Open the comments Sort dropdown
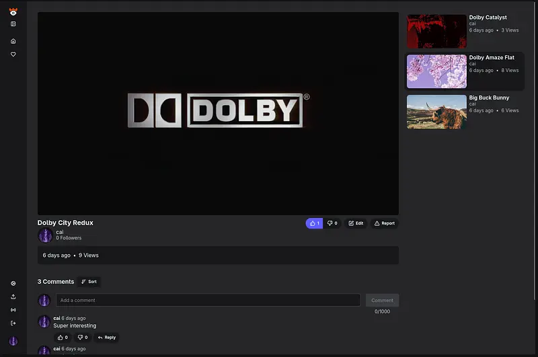The image size is (538, 357). pos(89,282)
